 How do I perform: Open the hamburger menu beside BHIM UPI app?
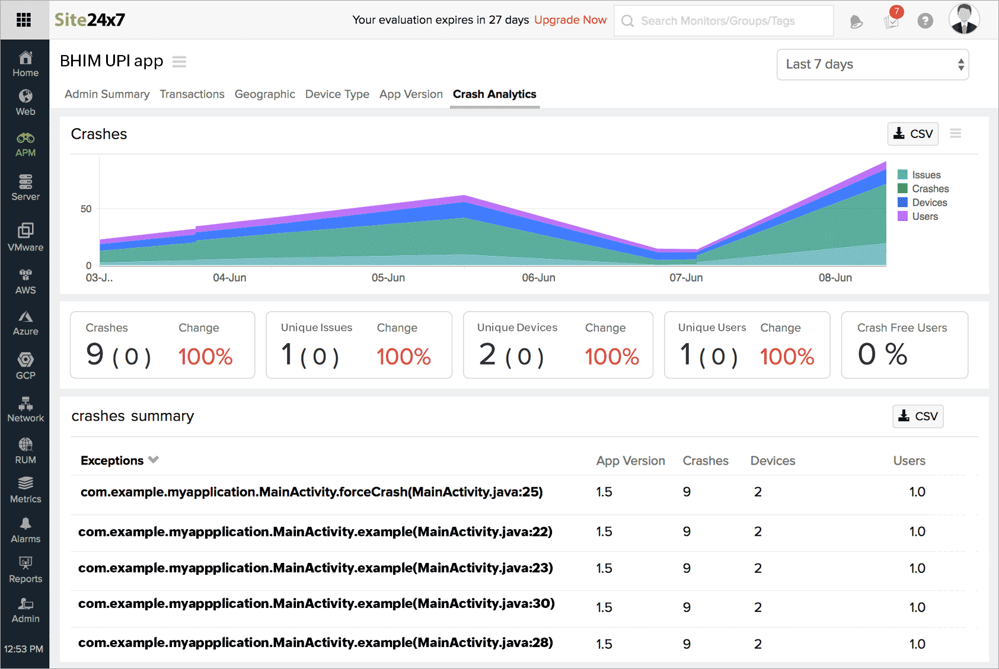(x=179, y=61)
